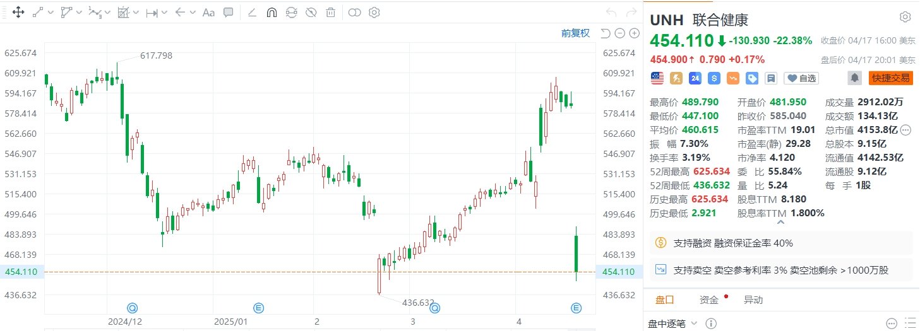Expand the Fibonacci tool dropdown arrow

coord(136,13)
